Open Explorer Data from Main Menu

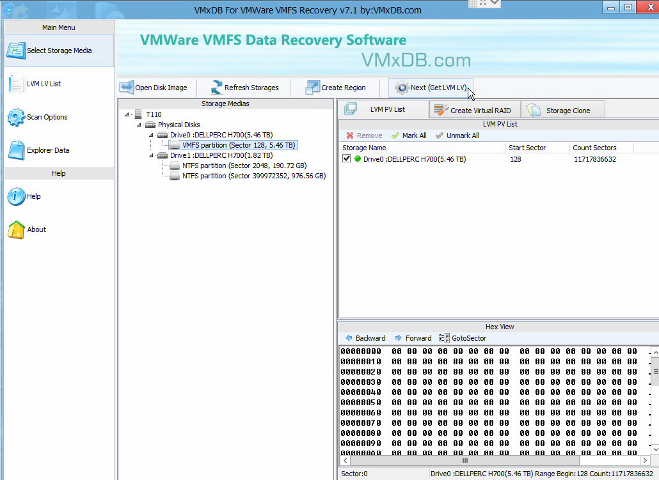59,150
